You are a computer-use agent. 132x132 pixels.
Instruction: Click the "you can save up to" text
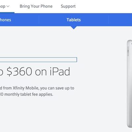57,88
